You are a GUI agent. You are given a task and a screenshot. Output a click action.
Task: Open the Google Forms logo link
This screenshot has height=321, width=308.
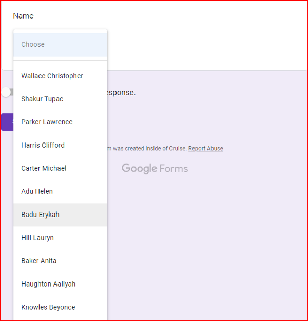(x=155, y=169)
